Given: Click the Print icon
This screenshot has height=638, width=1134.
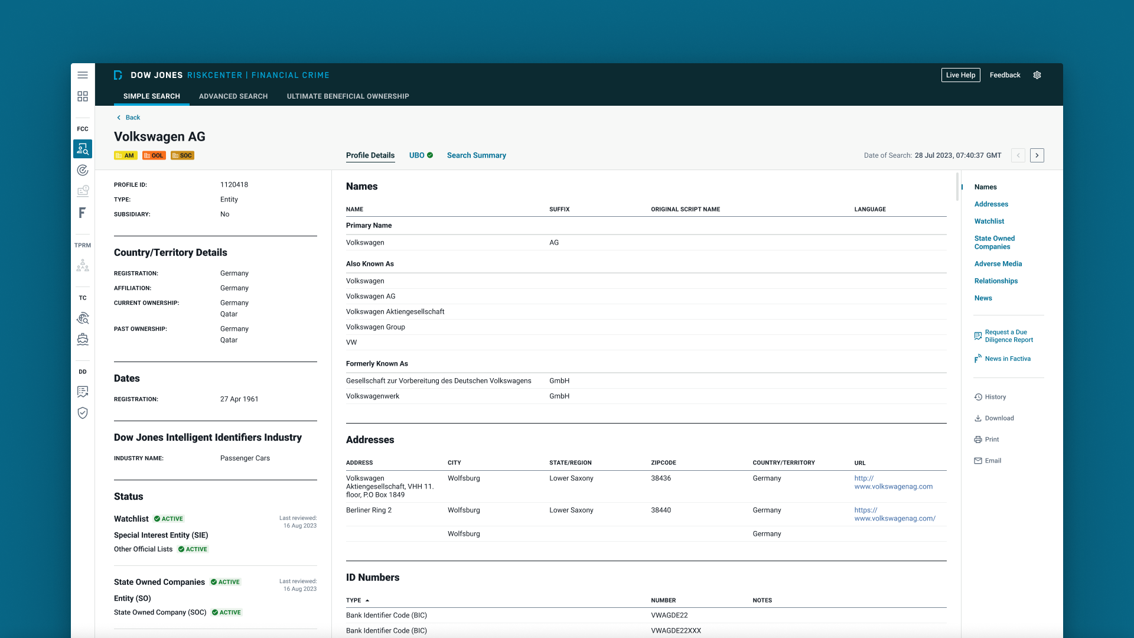Looking at the screenshot, I should click(978, 440).
